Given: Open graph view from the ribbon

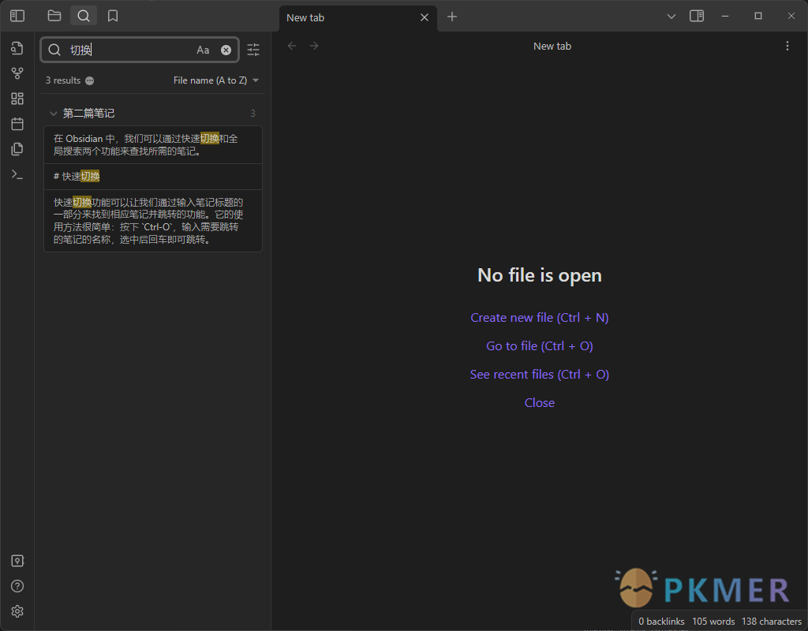Looking at the screenshot, I should click(17, 73).
